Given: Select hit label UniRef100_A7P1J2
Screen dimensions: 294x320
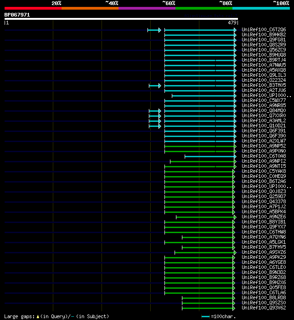Looking at the screenshot, I should click(264, 206).
